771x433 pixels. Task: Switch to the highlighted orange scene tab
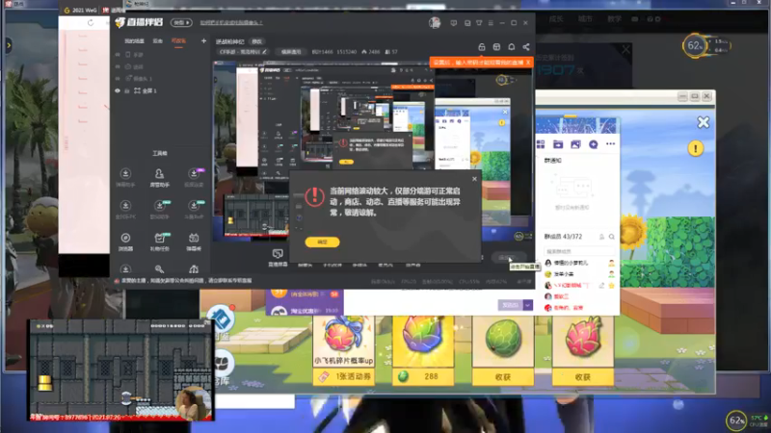pyautogui.click(x=178, y=41)
